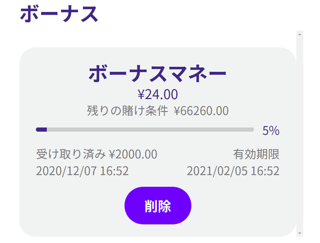Click the 受け取り済み label
The image size is (320, 243).
click(71, 154)
